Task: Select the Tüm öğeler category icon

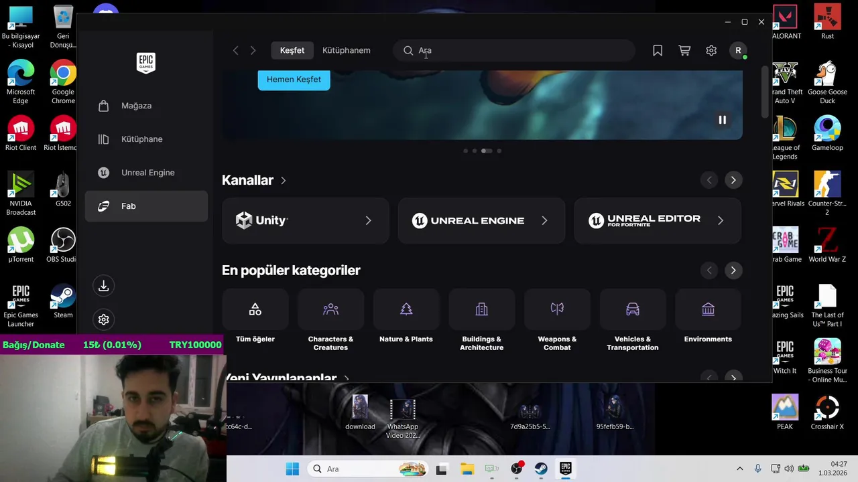Action: coord(255,309)
